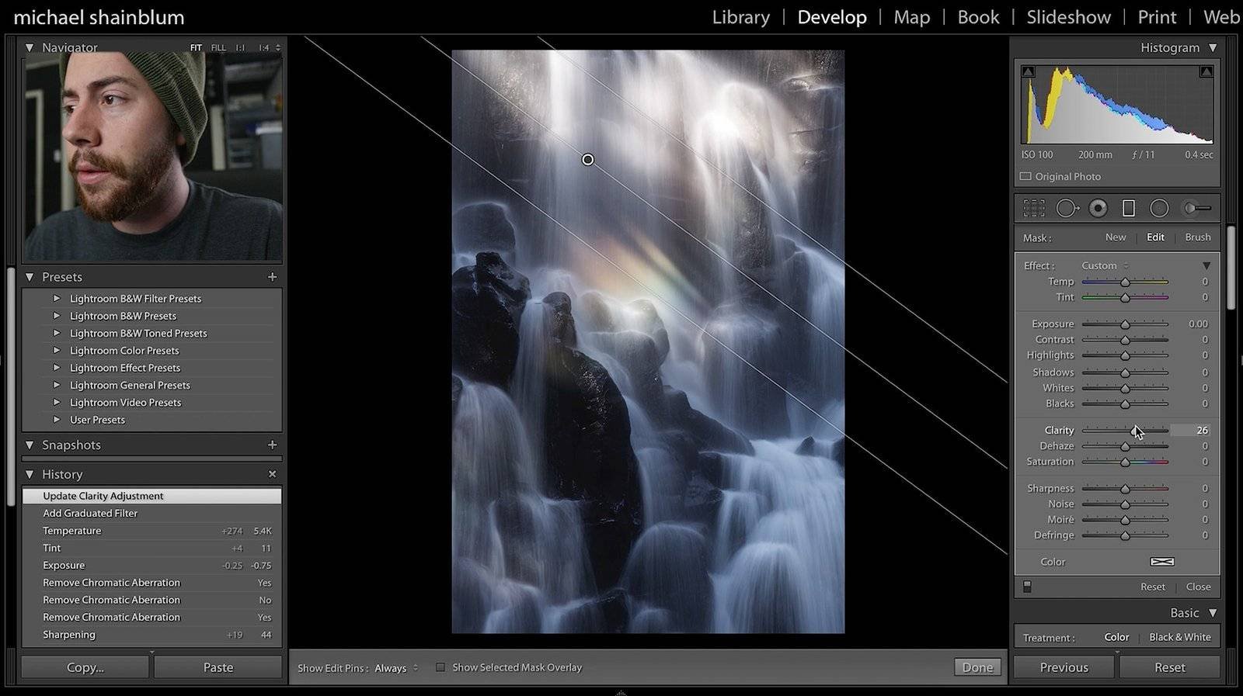Switch to the Library module

click(740, 17)
